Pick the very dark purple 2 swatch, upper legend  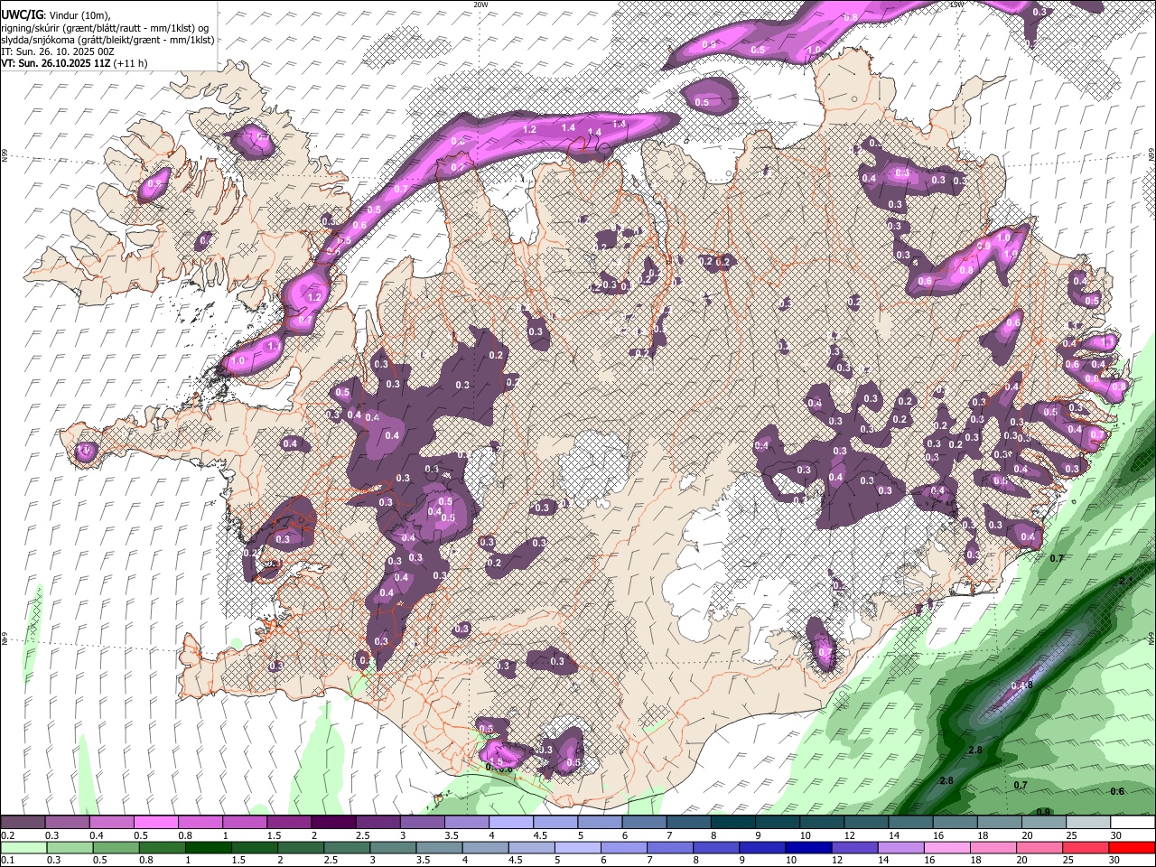coord(332,823)
